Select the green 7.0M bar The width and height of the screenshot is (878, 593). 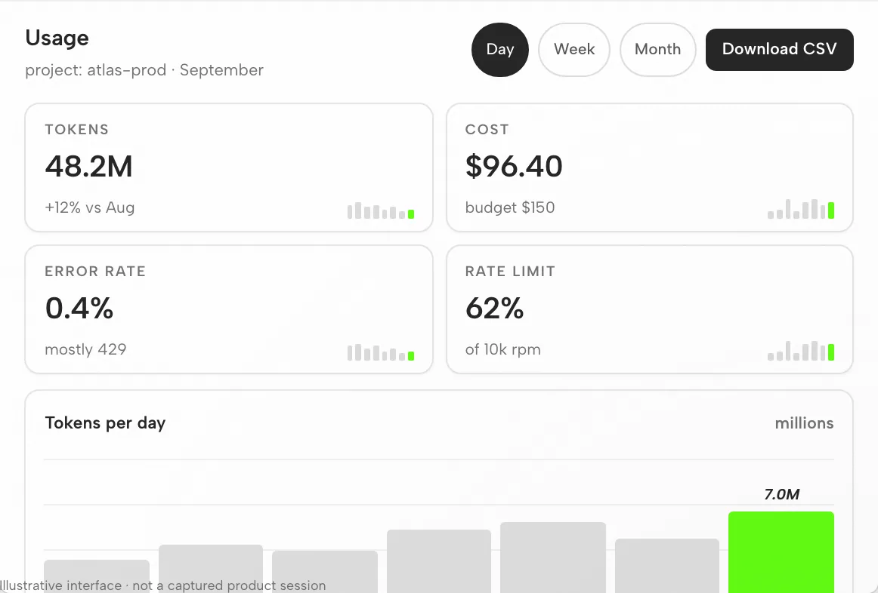781,552
